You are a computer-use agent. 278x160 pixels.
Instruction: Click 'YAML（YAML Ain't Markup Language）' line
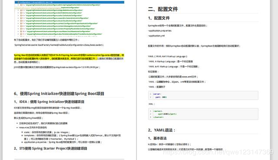168,56
